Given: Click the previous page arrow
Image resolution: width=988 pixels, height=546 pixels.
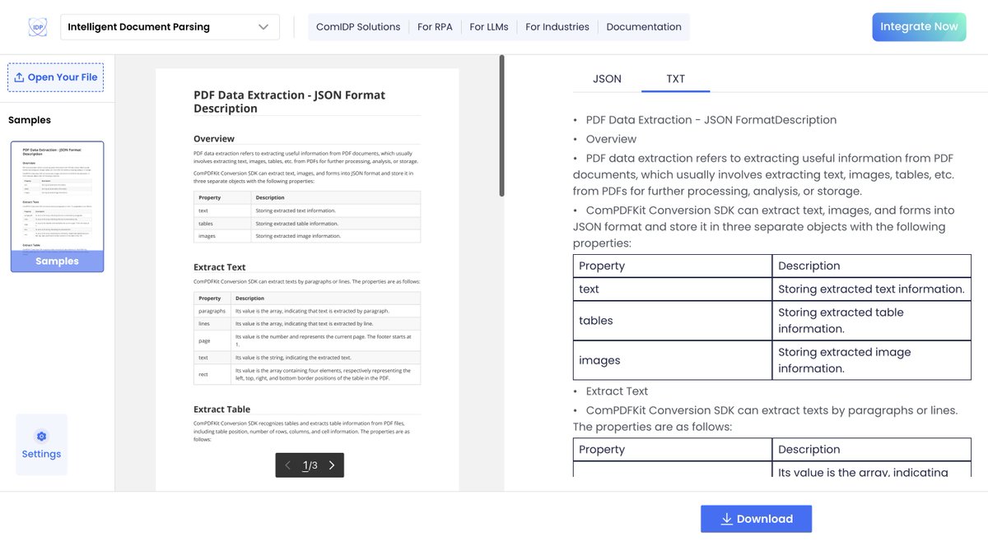Looking at the screenshot, I should pyautogui.click(x=288, y=465).
